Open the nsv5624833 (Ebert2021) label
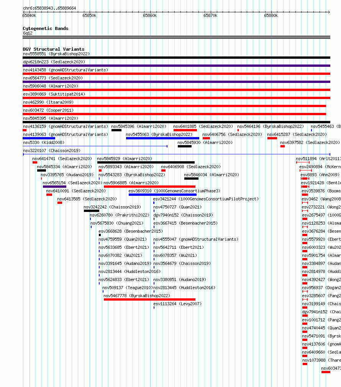 coord(124,279)
